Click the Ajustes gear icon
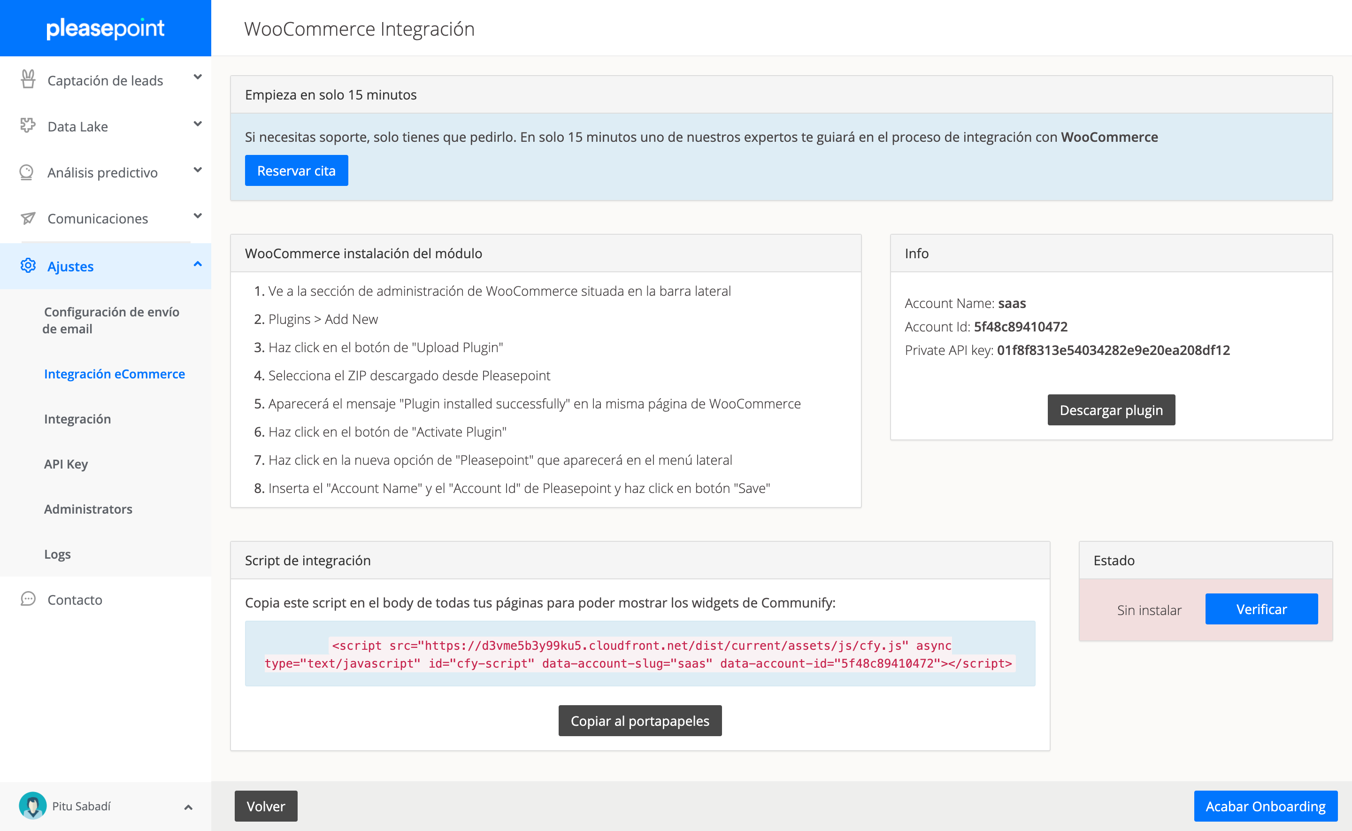 pos(28,266)
